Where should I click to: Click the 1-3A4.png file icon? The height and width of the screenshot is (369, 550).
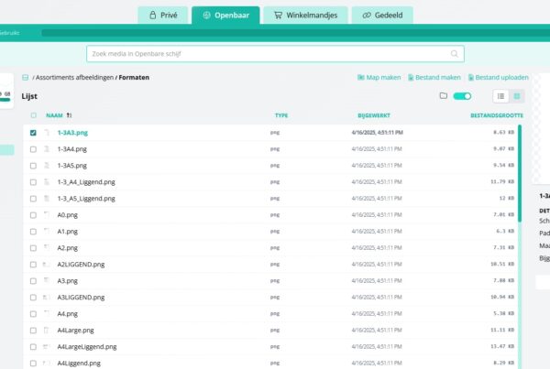[47, 149]
